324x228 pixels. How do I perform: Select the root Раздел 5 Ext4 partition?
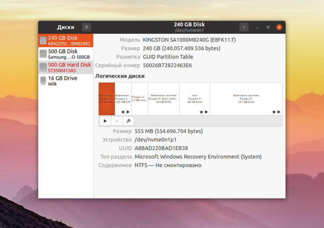pyautogui.click(x=195, y=97)
